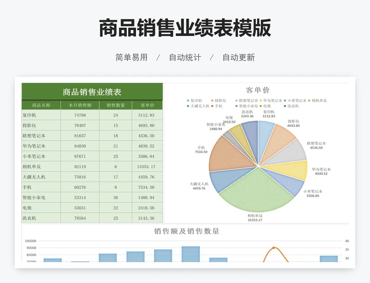
Task: Click the 复印机 legend color swatch
Action: click(188, 101)
